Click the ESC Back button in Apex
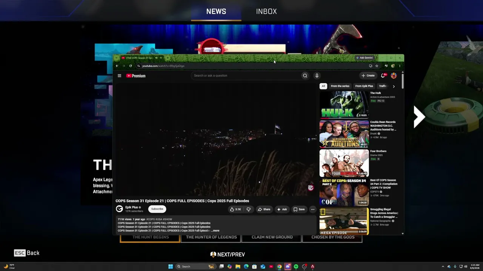This screenshot has height=271, width=483. point(27,253)
